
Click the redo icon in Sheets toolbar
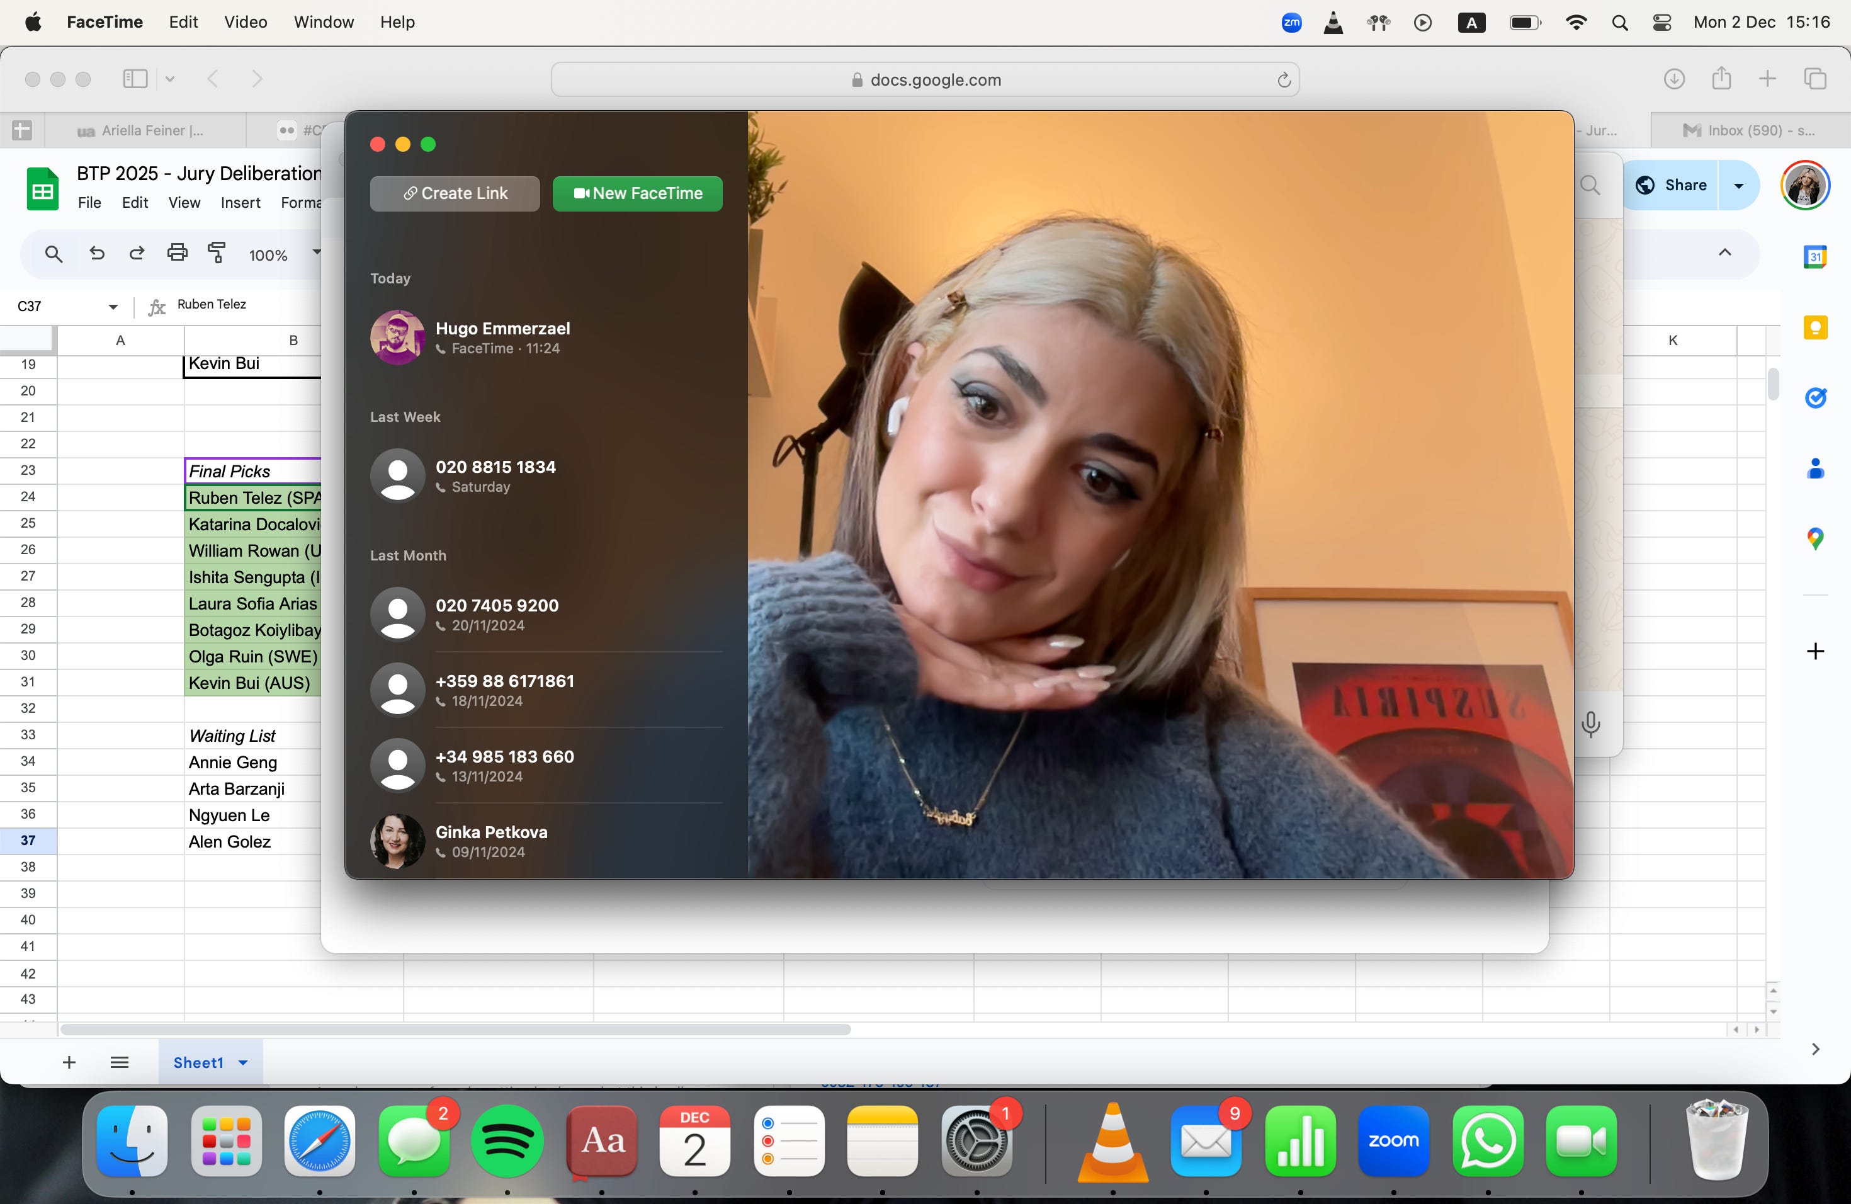(x=137, y=254)
